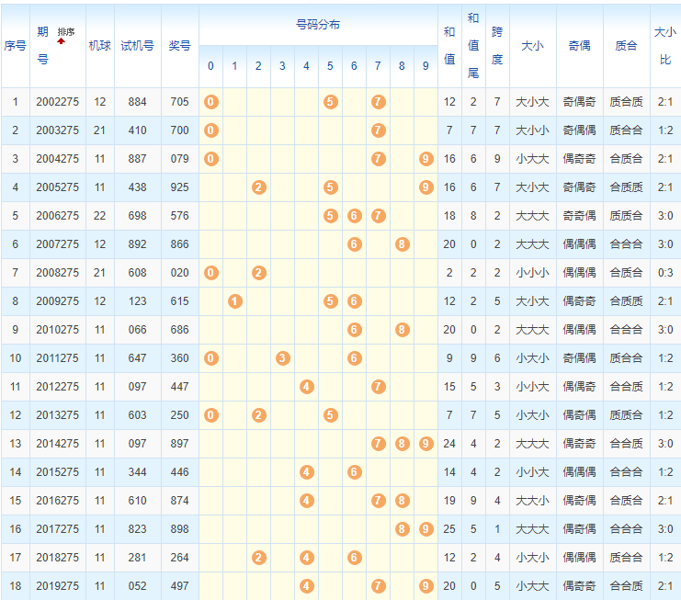The height and width of the screenshot is (600, 681).
Task: Click the 奖号 column header
Action: click(x=179, y=45)
